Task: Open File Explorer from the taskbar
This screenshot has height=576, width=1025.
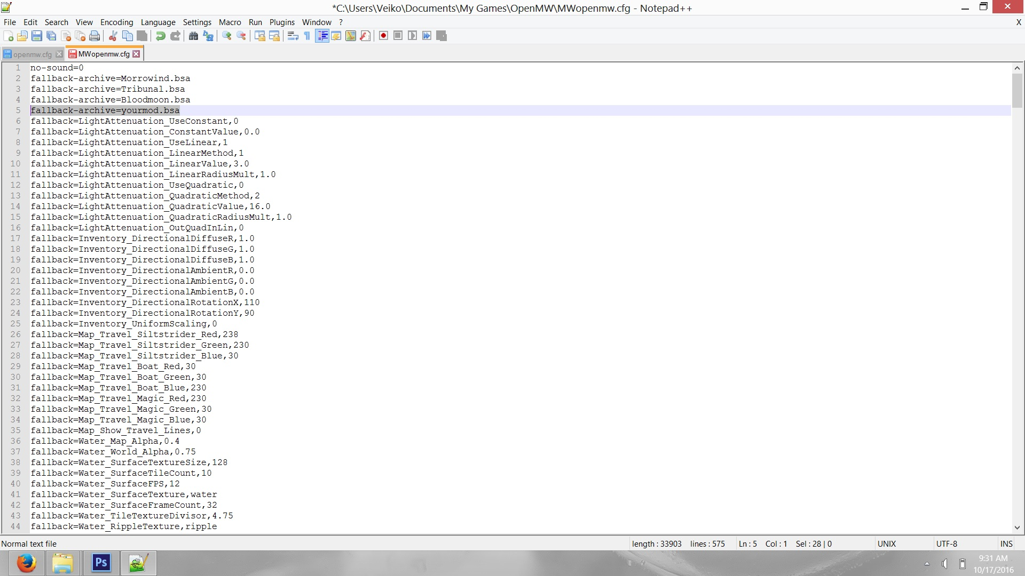Action: pos(63,563)
